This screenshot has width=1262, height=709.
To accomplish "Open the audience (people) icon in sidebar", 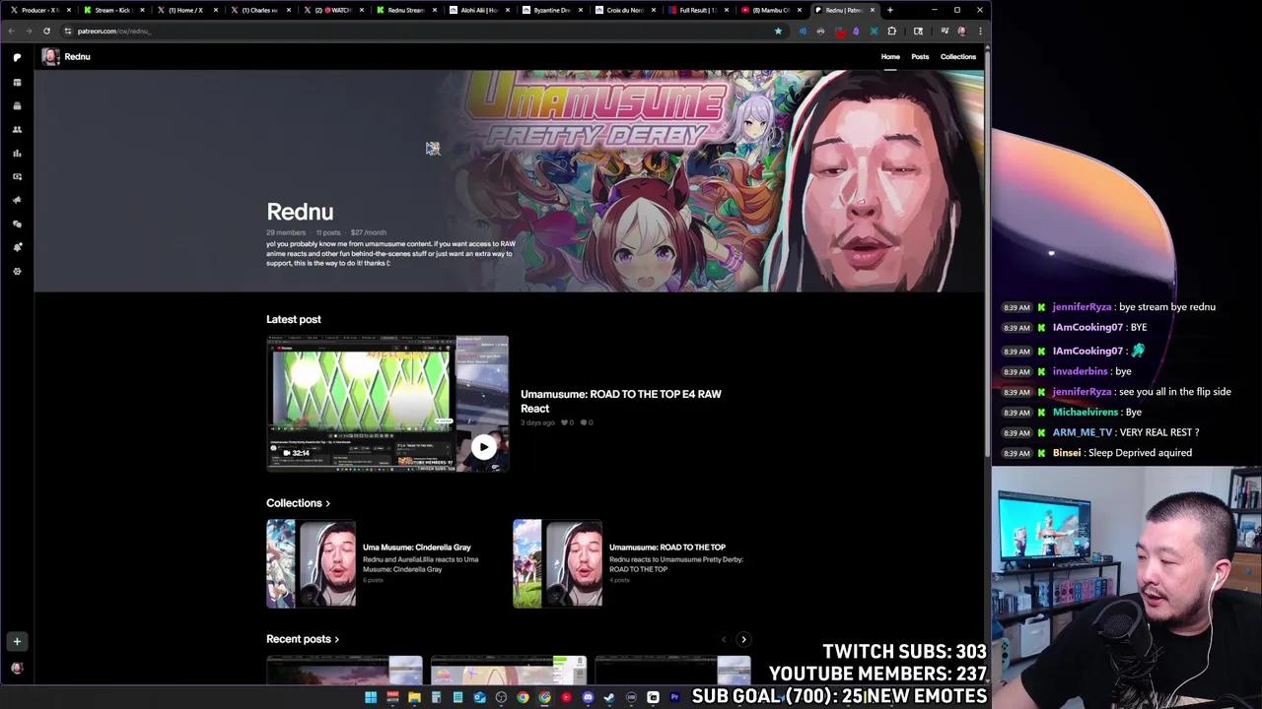I will coord(17,129).
